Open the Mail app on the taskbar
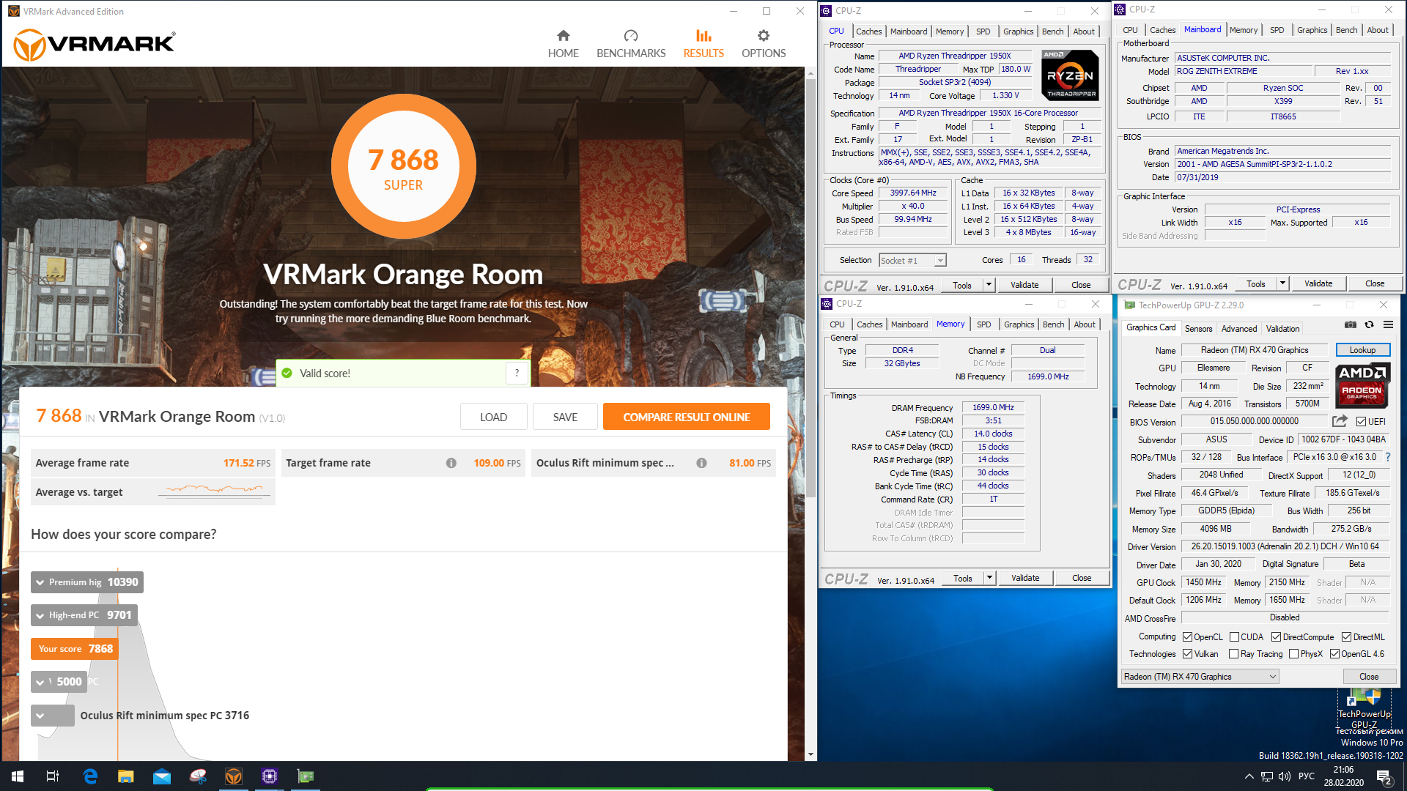1407x791 pixels. pyautogui.click(x=162, y=776)
